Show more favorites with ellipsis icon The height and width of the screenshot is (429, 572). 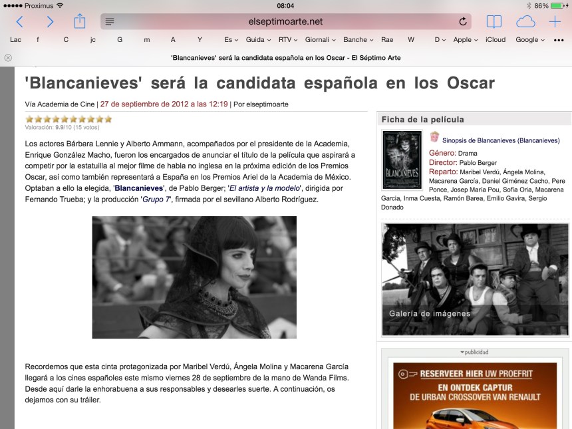coord(559,40)
